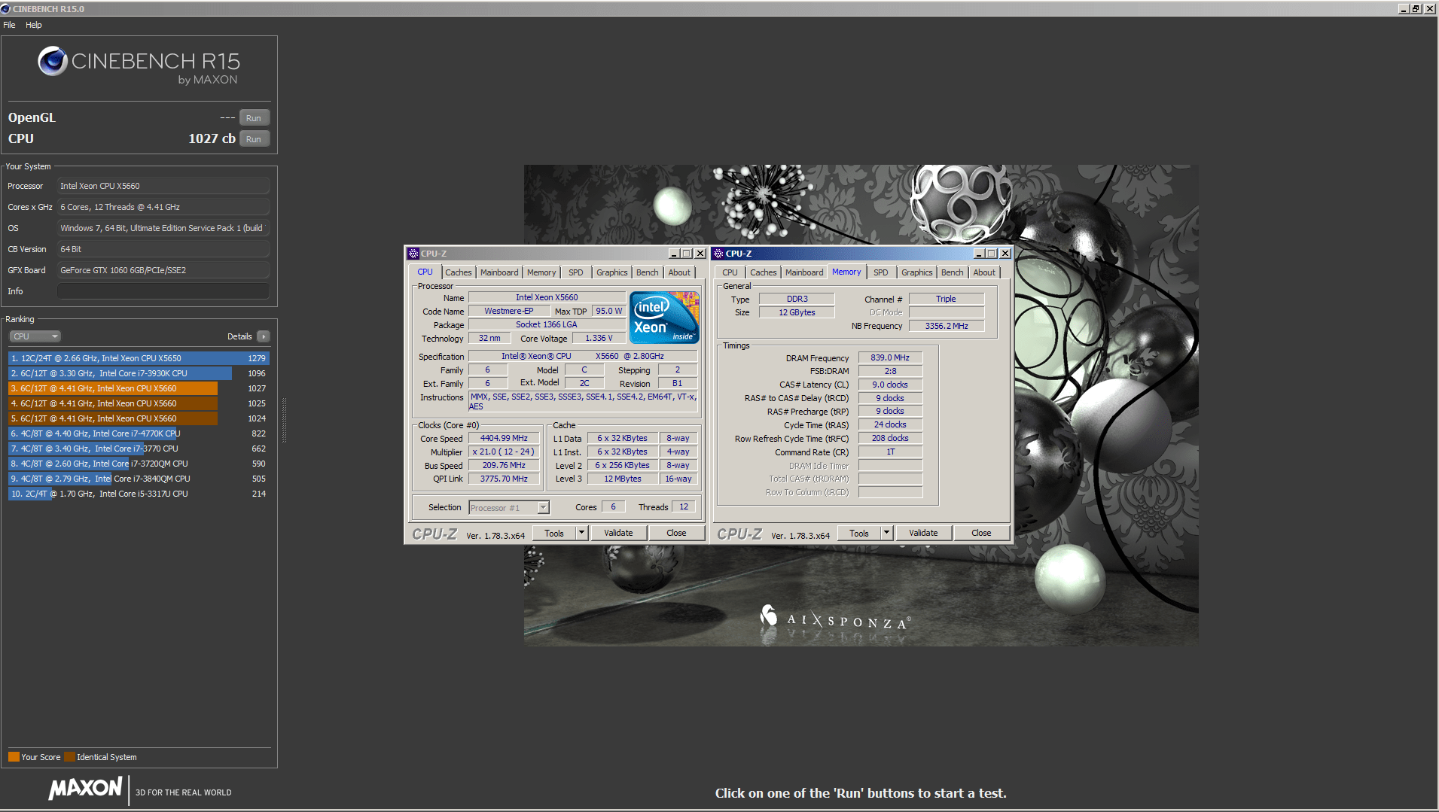Click the panel splitter handle beside the Ranking list
Screen dimensions: 1439x812
(284, 420)
